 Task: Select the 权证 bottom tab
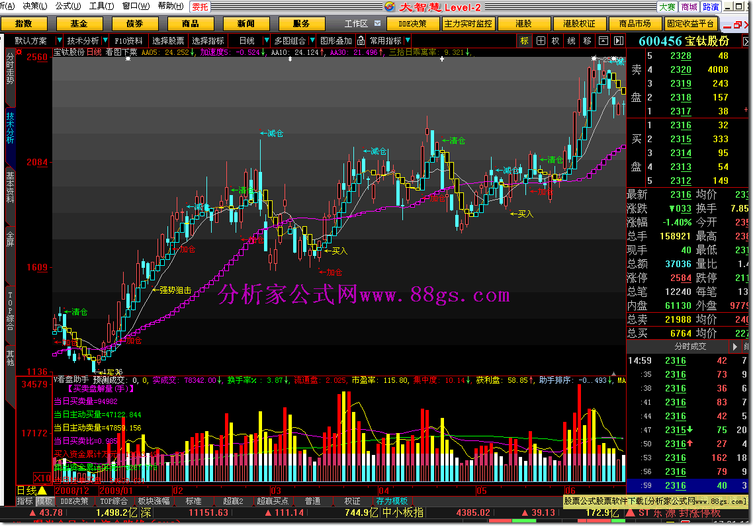(x=352, y=501)
